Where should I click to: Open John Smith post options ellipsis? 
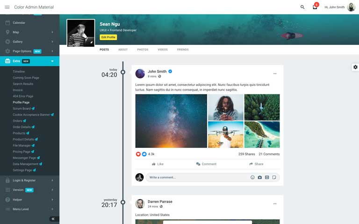click(275, 74)
